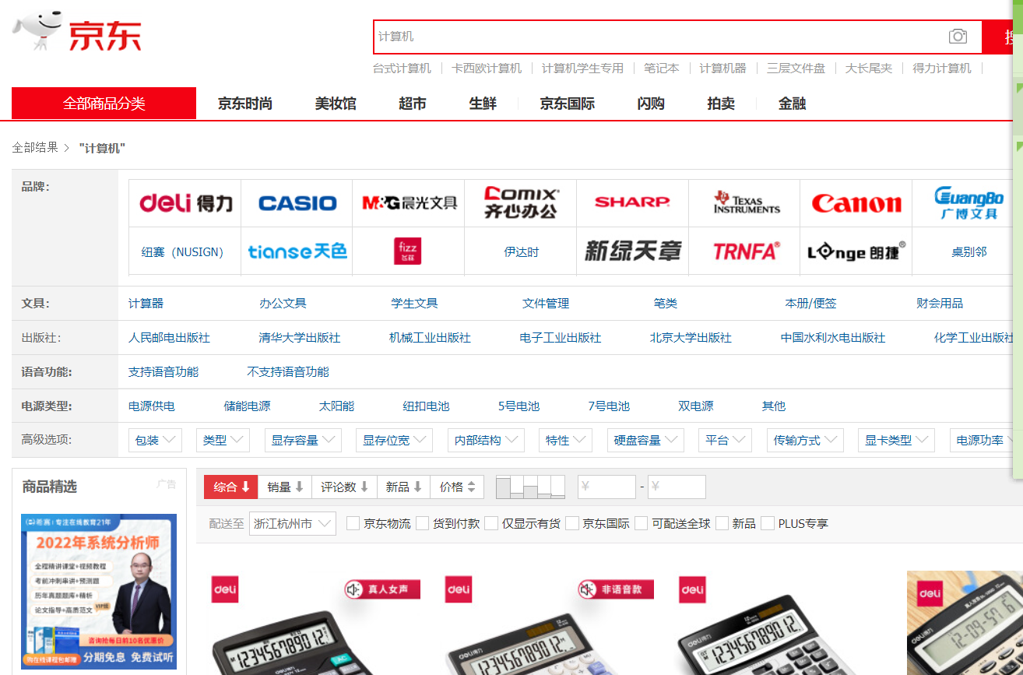The image size is (1023, 675).
Task: Filter by CASIO brand logo
Action: [297, 203]
